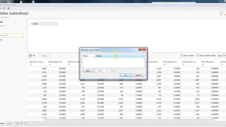Switch to the data grid preview view icon
226x127 pixels.
30,56
